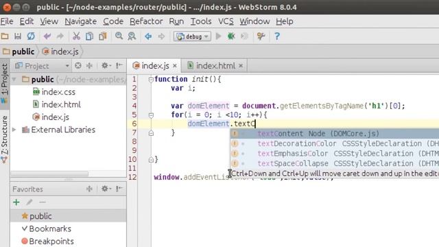Open the Help menu
The width and height of the screenshot is (439, 247).
[285, 21]
